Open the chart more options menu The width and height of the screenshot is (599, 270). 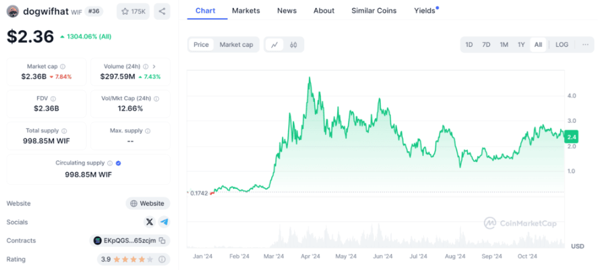point(585,45)
